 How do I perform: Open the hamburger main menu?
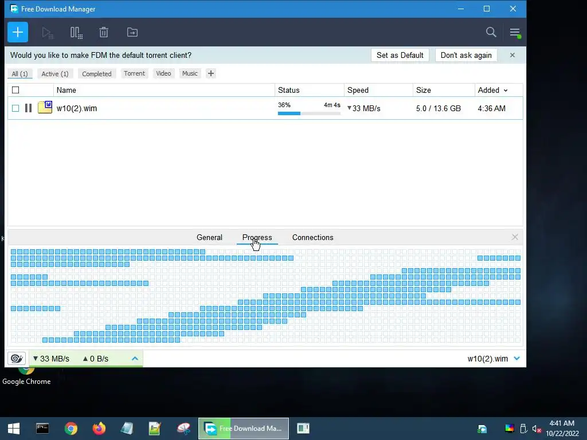[x=515, y=33]
